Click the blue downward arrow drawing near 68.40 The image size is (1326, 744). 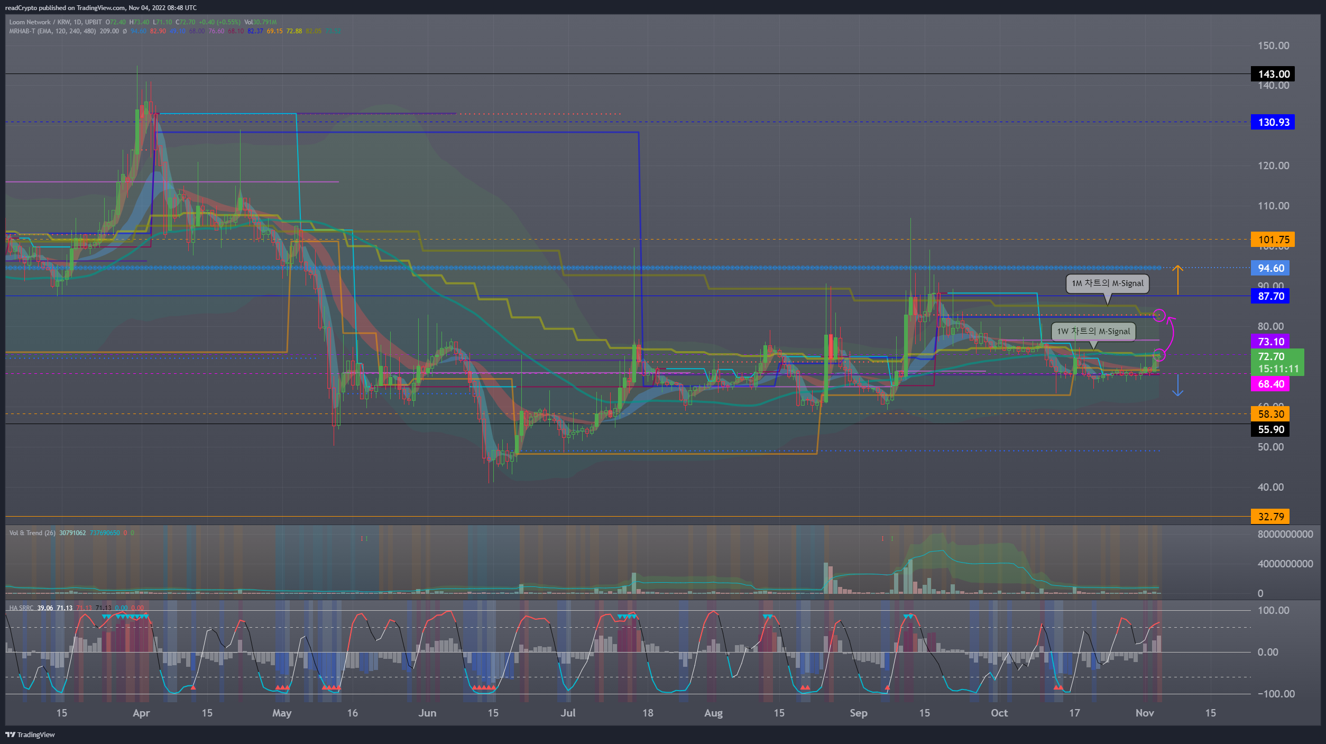tap(1177, 385)
